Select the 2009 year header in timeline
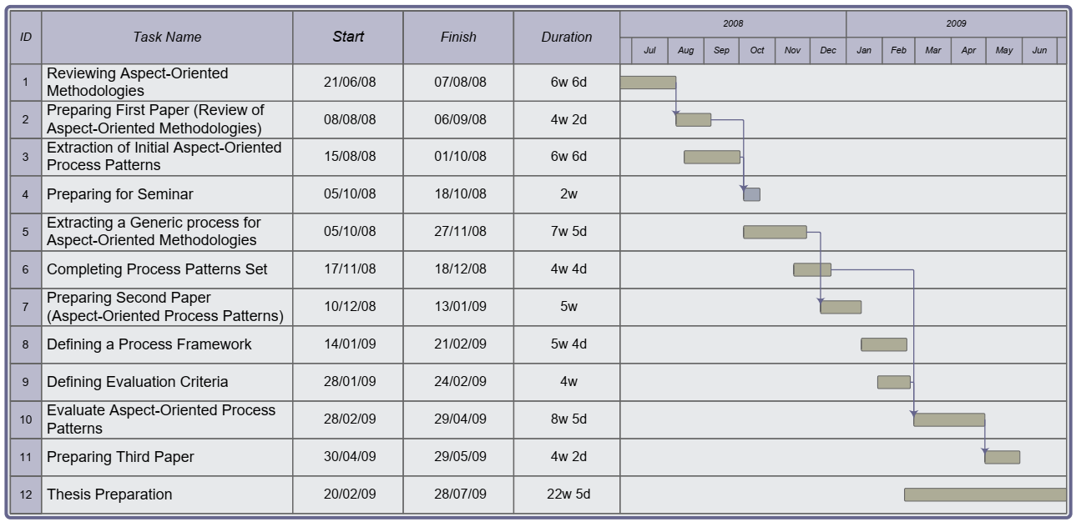Viewport: 1076px width, 522px height. [956, 24]
